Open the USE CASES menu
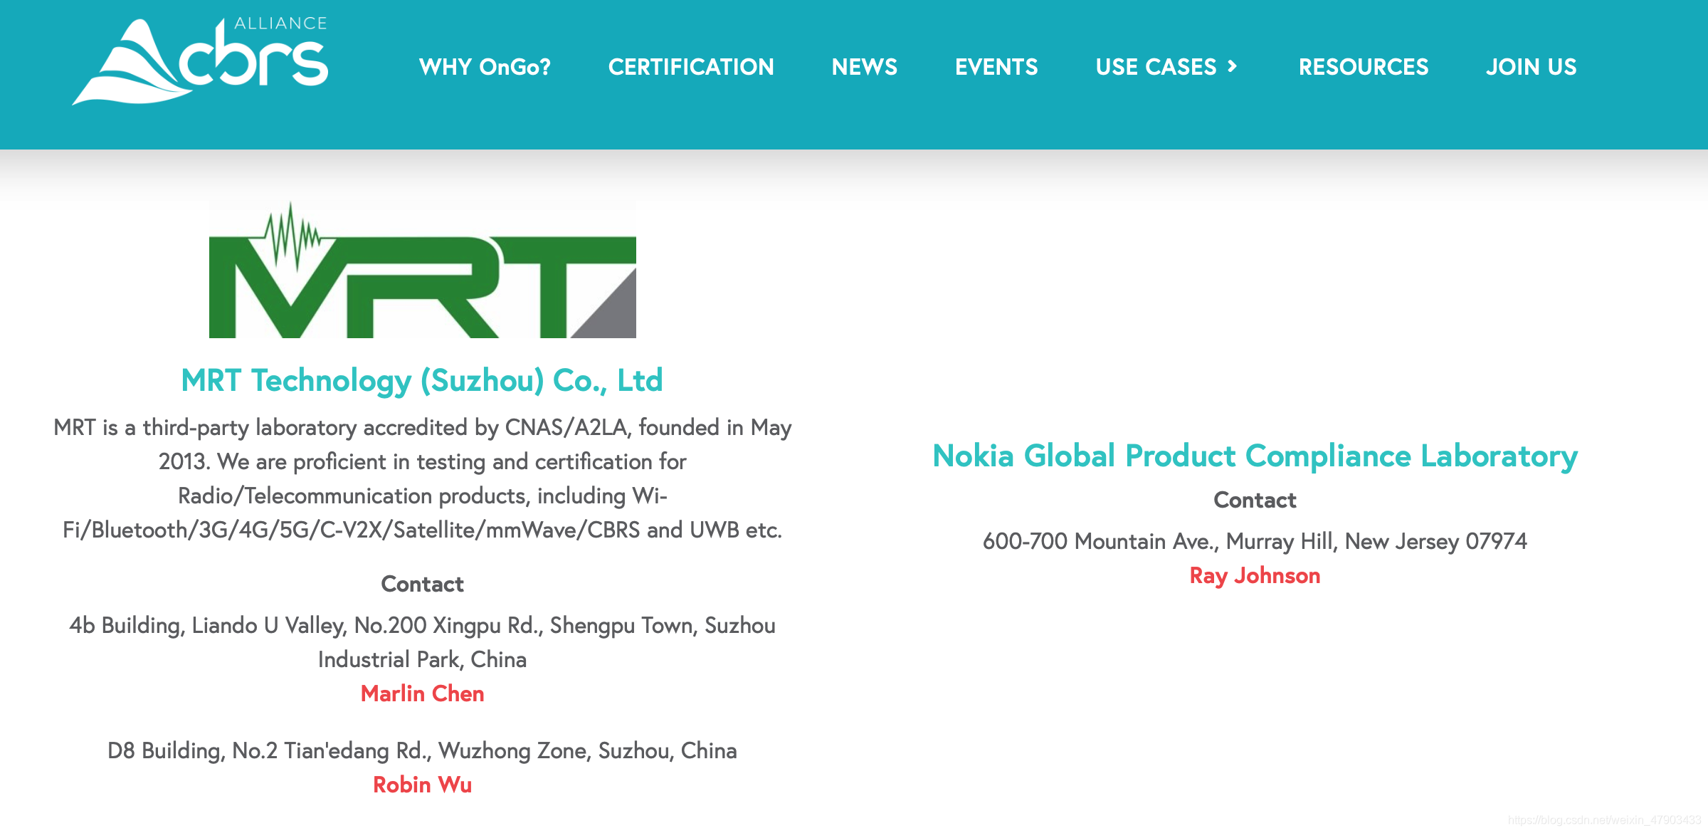 coord(1156,67)
